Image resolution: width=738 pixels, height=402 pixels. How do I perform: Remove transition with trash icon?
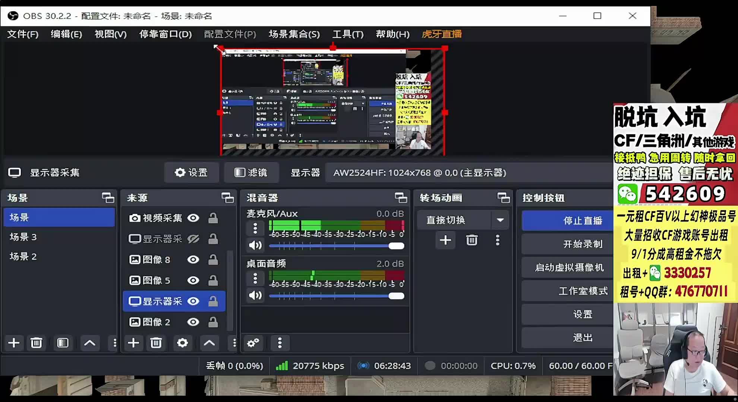coord(471,240)
